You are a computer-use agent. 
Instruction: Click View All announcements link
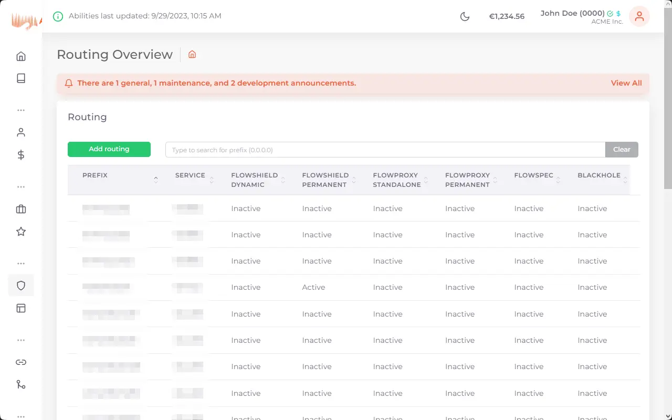point(626,83)
